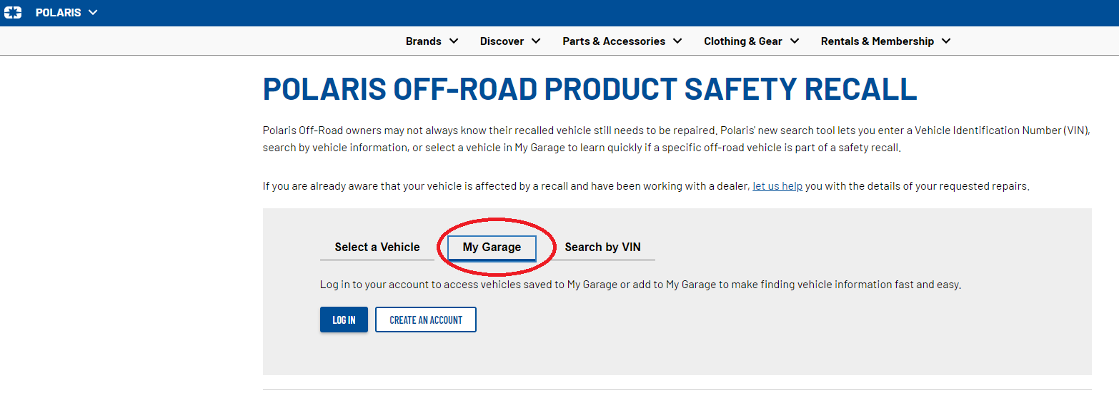
Task: Follow the 'let us help' link
Action: click(777, 186)
